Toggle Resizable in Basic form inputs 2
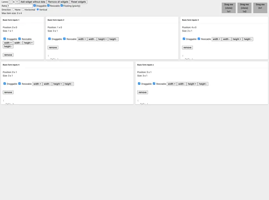Image resolution: width=269 pixels, height=200 pixels. coord(65,39)
